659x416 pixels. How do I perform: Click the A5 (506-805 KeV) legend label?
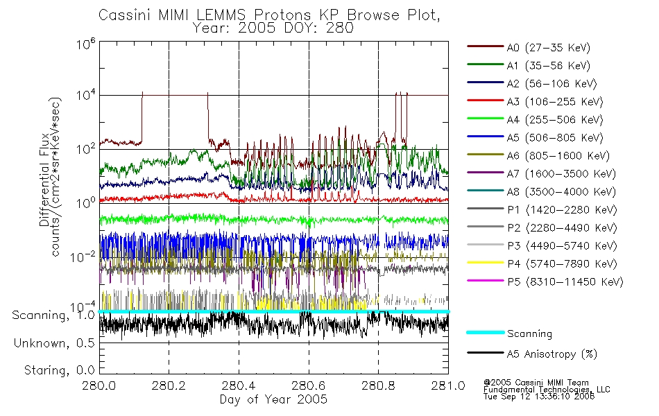[x=555, y=138]
